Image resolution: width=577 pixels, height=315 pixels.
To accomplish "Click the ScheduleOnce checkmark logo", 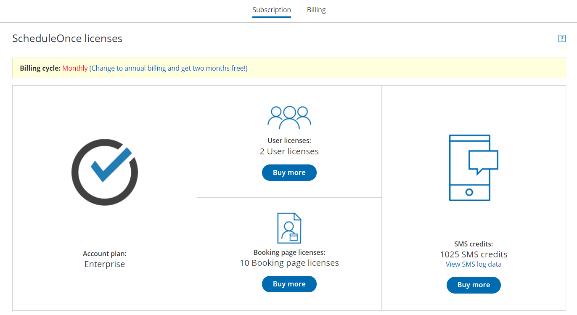I will pos(105,172).
